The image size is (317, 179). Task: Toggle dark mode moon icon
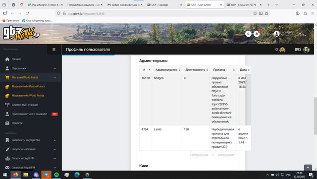248,34
